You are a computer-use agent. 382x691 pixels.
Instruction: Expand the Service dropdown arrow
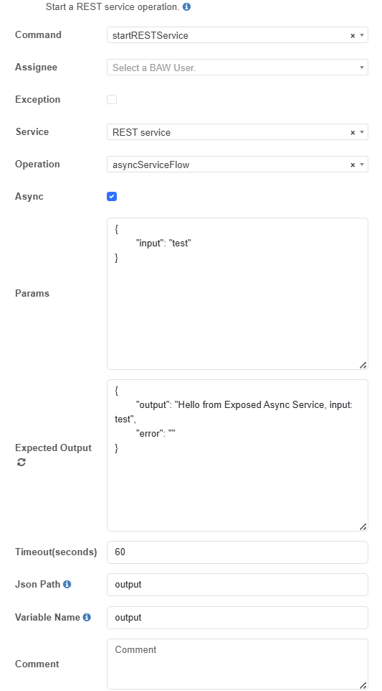(362, 132)
